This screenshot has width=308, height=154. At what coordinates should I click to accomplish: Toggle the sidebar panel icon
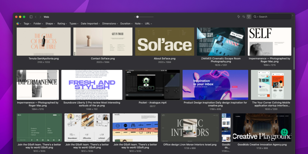click(x=31, y=17)
